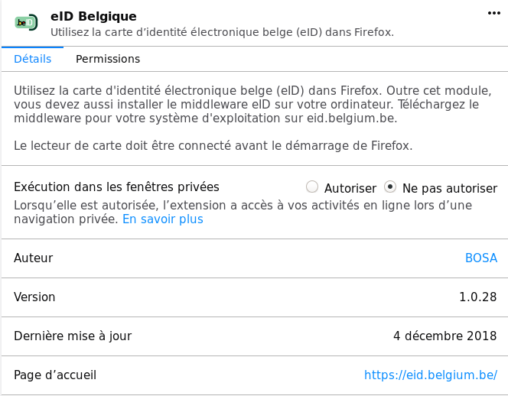This screenshot has height=396, width=508.
Task: Open the three-dot more options menu
Action: pos(493,13)
